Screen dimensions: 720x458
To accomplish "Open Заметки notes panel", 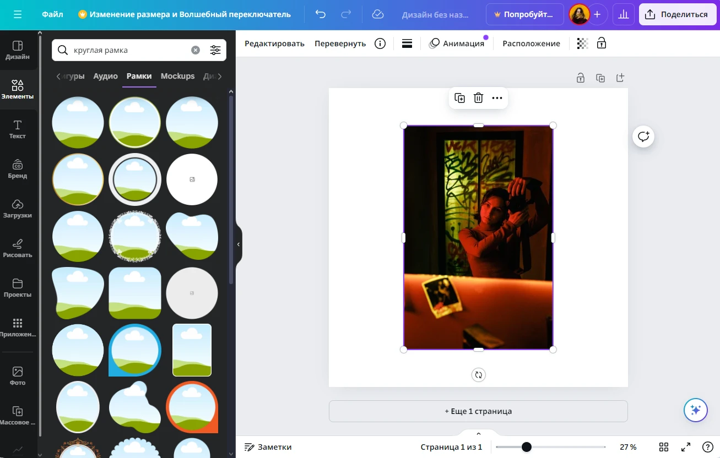I will tap(268, 447).
